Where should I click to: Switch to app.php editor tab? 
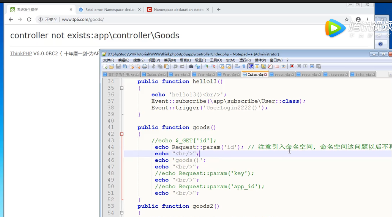(179, 74)
